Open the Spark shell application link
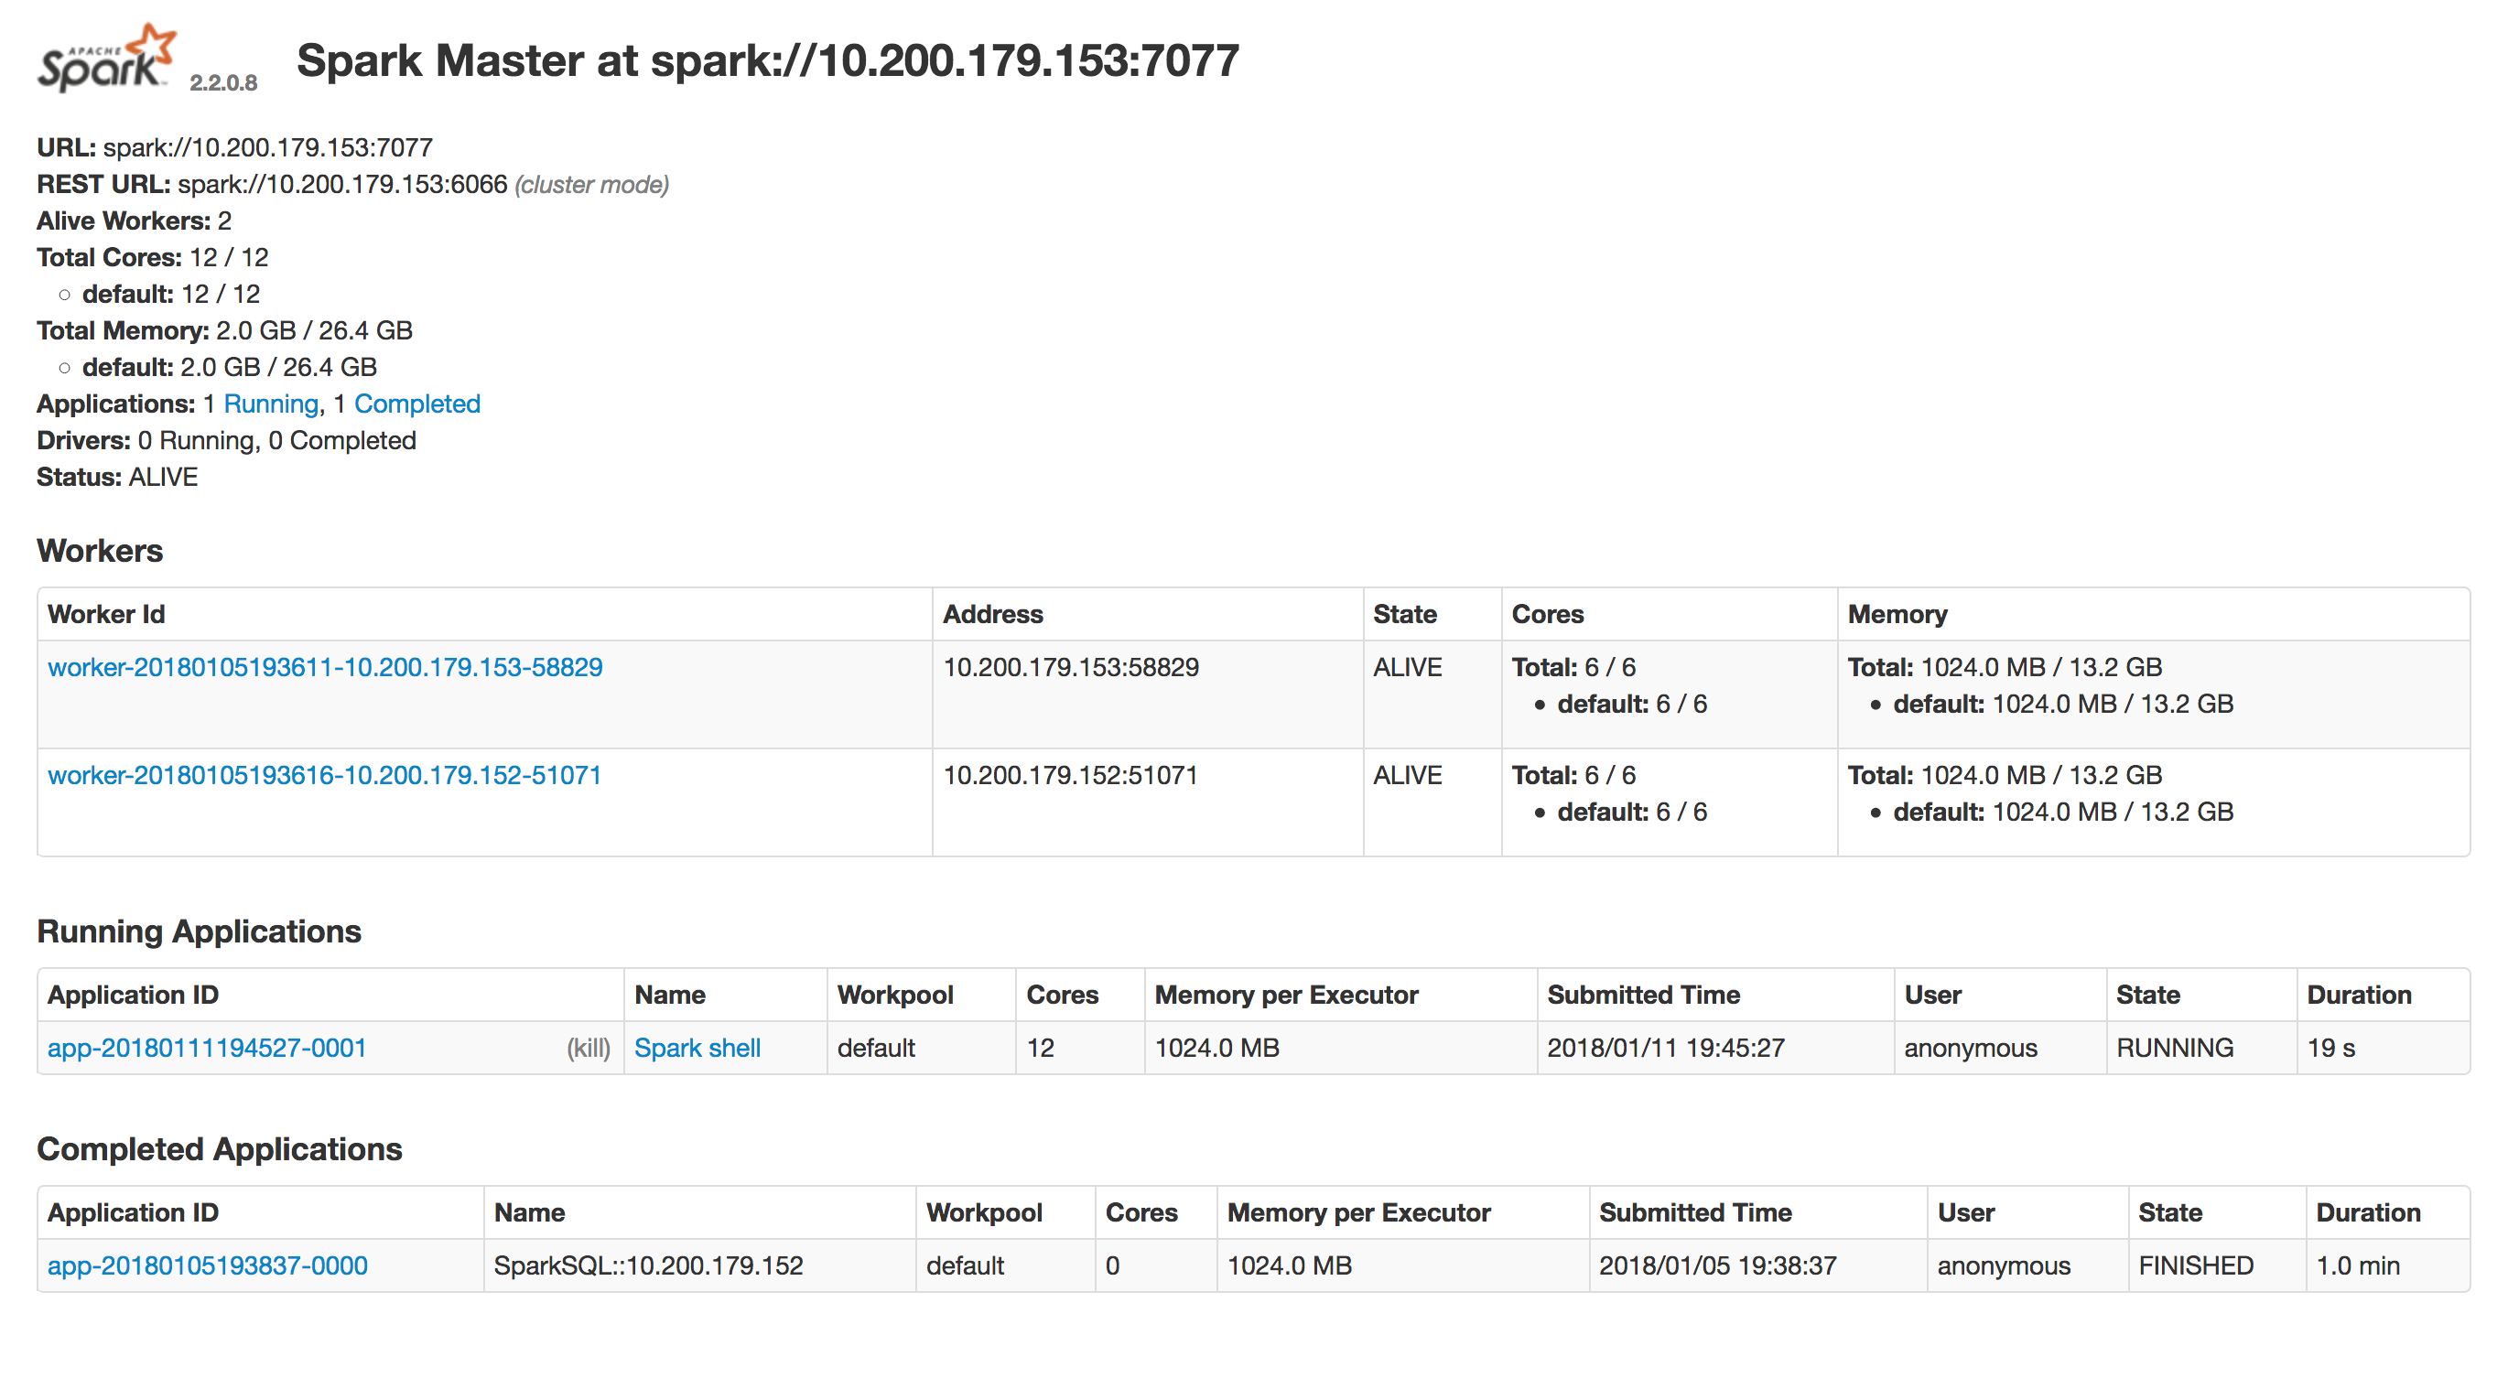 (x=697, y=1048)
